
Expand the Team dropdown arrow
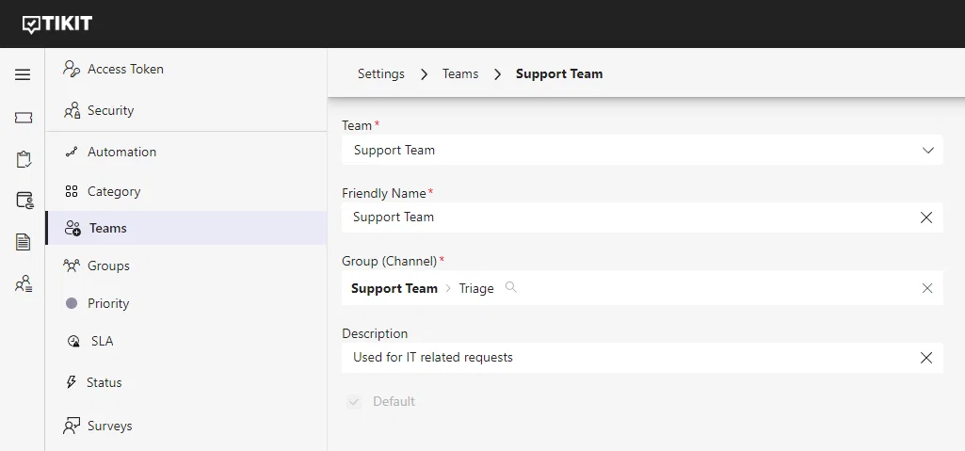click(x=928, y=150)
